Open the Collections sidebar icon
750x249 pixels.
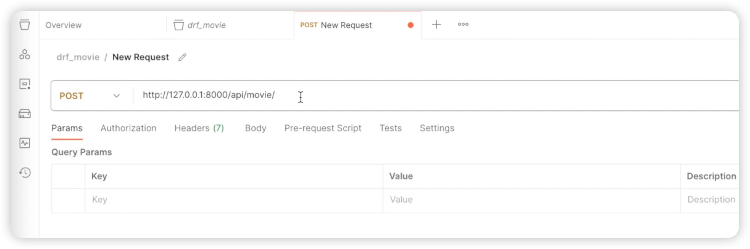click(25, 25)
